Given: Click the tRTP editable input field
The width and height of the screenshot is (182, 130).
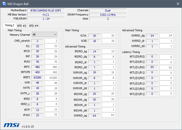Looking at the screenshot, I should click(x=52, y=109).
